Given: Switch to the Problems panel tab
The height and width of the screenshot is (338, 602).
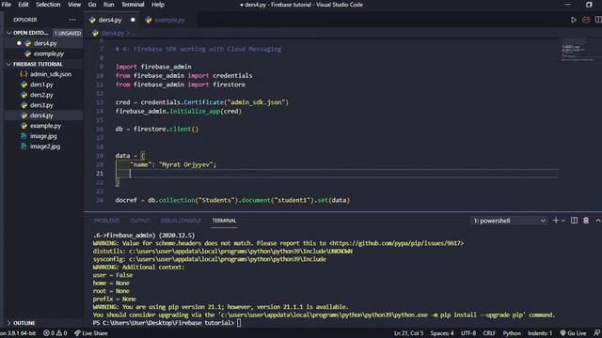Looking at the screenshot, I should (x=106, y=221).
